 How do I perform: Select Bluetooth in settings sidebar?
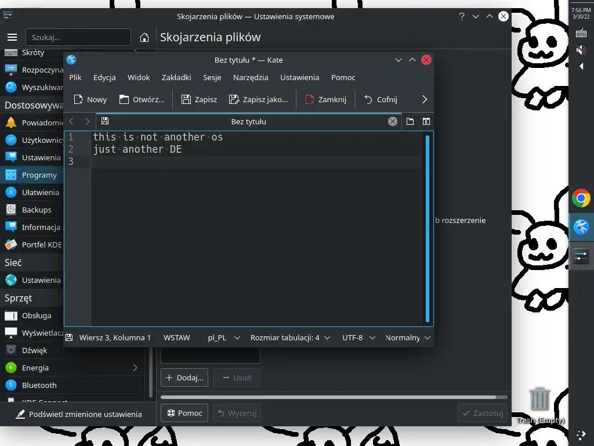pos(72,385)
